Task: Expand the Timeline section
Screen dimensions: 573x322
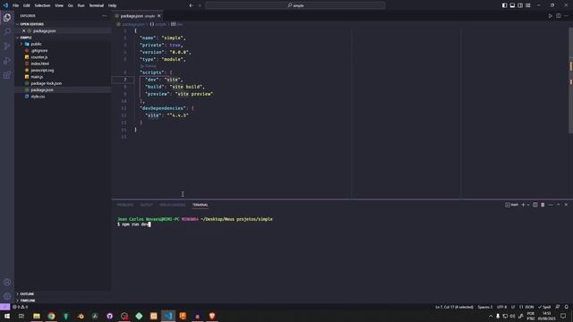Action: [28, 301]
